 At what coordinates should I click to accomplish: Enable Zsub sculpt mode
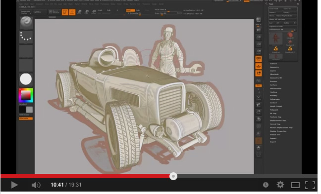(x=138, y=10)
